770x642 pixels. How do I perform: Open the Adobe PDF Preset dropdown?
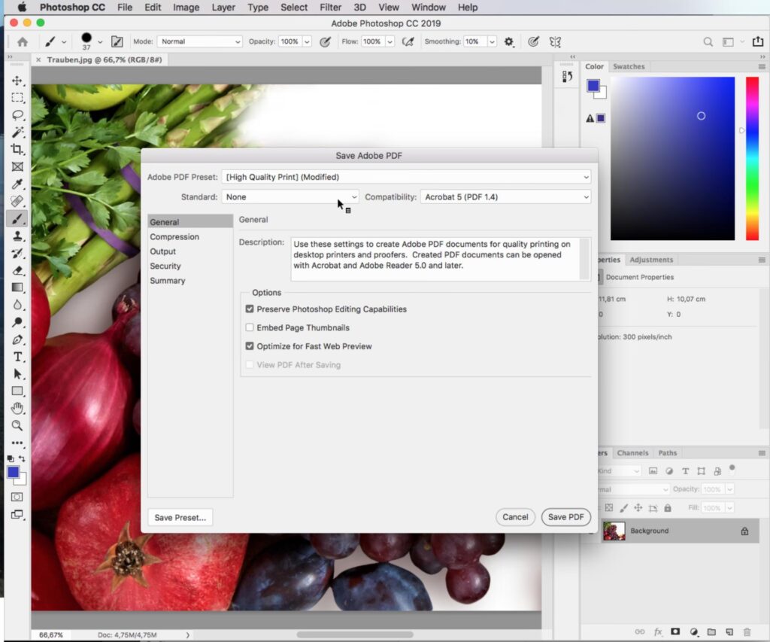[406, 178]
